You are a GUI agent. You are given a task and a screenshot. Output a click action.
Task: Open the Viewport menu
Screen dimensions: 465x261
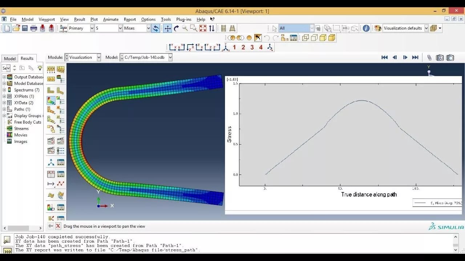click(46, 20)
